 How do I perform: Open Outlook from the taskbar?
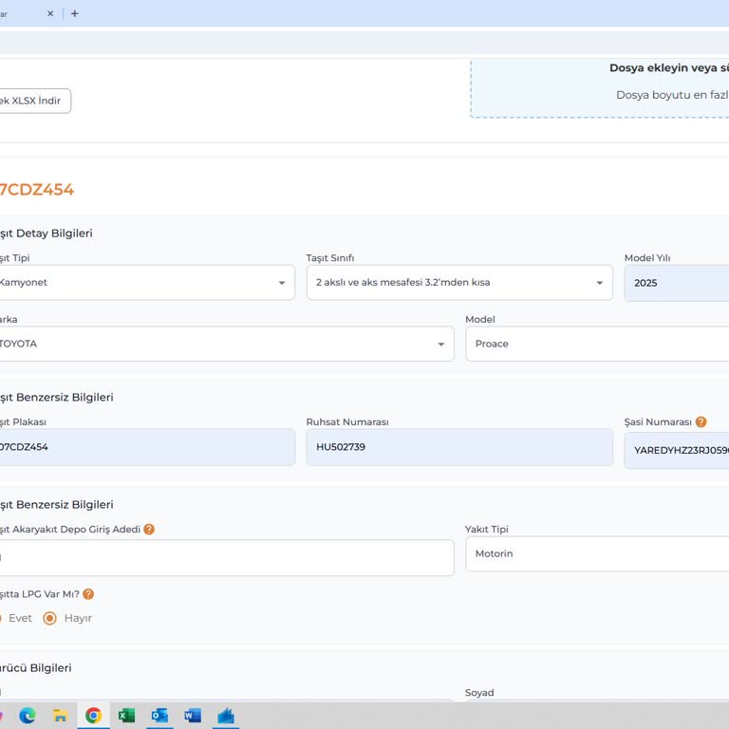[159, 716]
